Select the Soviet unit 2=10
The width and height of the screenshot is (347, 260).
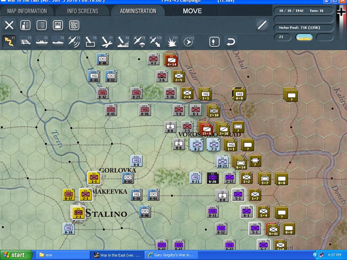click(x=214, y=111)
